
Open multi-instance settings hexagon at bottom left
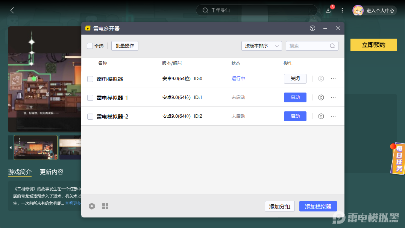click(92, 206)
